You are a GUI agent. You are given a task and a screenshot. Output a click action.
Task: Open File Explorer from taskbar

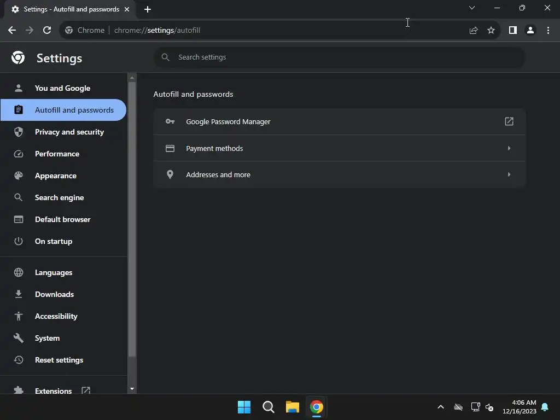tap(292, 407)
